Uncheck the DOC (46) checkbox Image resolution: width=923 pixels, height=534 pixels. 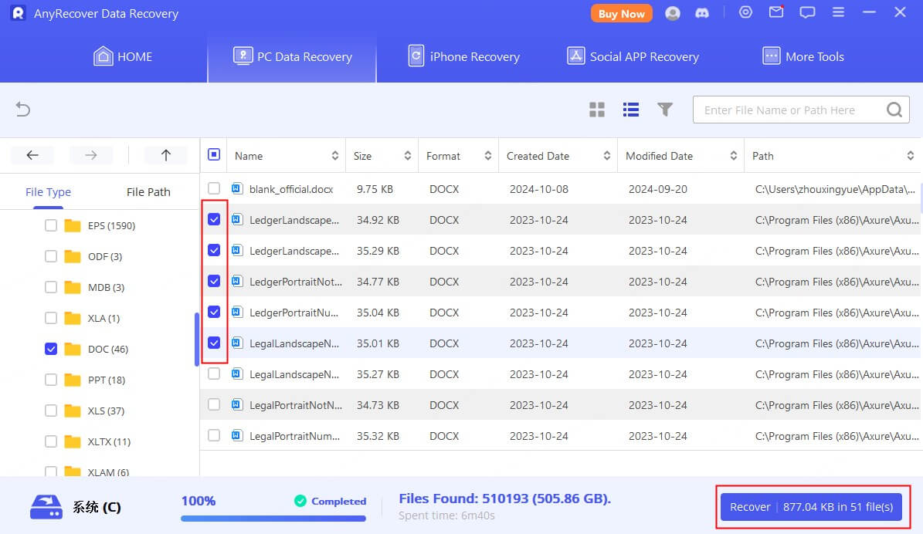tap(50, 349)
